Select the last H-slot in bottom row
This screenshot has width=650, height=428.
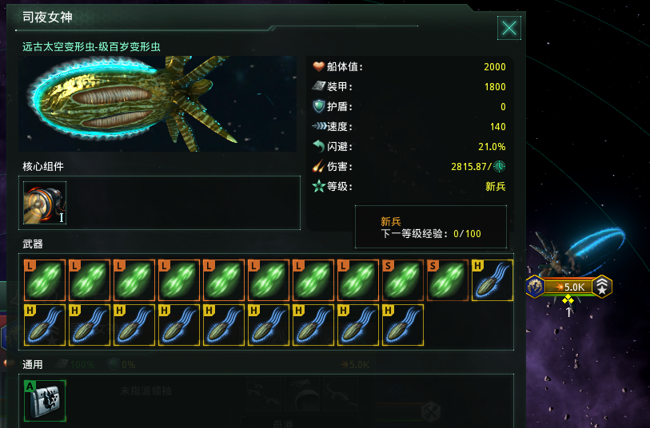point(403,325)
